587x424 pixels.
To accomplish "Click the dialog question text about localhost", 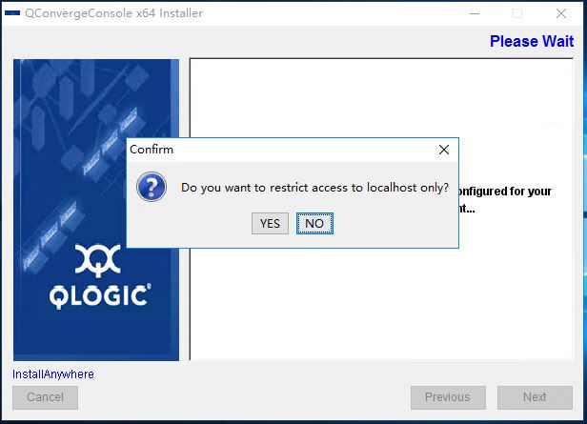I will pyautogui.click(x=314, y=188).
